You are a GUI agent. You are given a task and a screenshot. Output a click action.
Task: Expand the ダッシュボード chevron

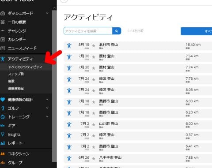click(x=47, y=13)
